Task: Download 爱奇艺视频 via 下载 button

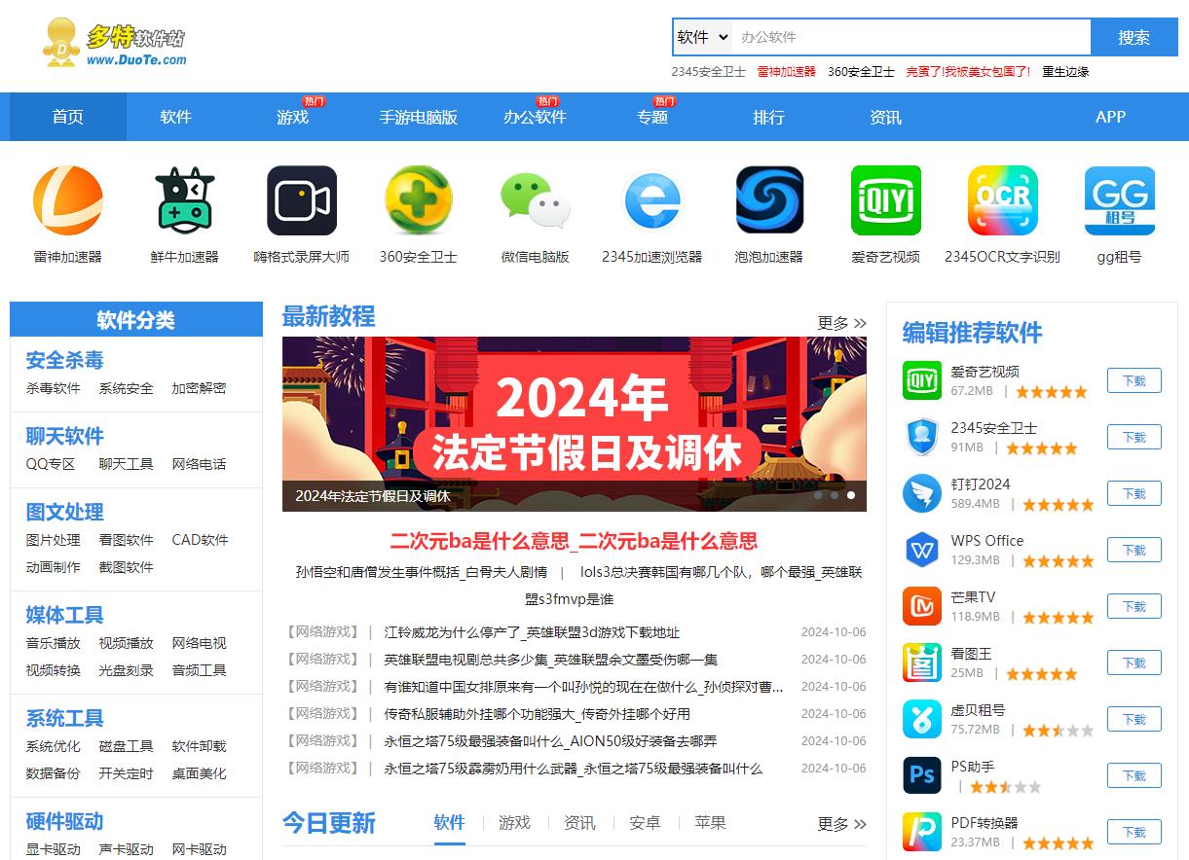Action: click(1134, 380)
